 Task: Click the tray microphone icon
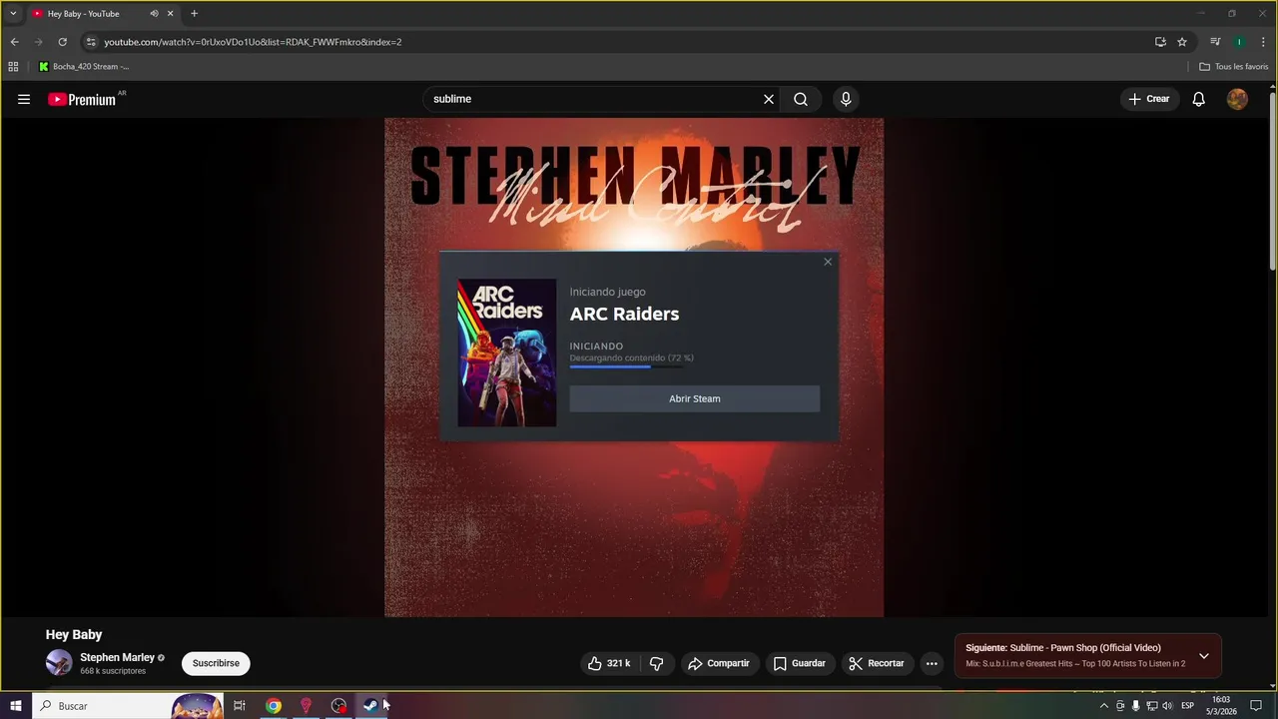pyautogui.click(x=1135, y=706)
